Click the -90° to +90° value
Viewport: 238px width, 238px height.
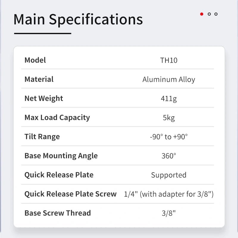point(169,137)
